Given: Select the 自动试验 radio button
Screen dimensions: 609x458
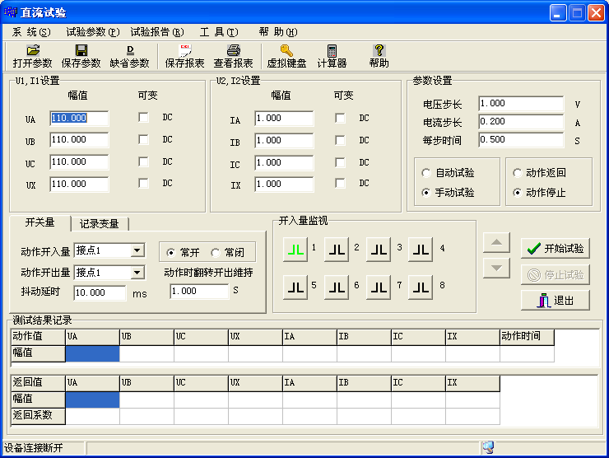Looking at the screenshot, I should 425,173.
